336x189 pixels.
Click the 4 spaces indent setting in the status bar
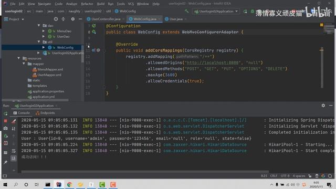pos(299,176)
